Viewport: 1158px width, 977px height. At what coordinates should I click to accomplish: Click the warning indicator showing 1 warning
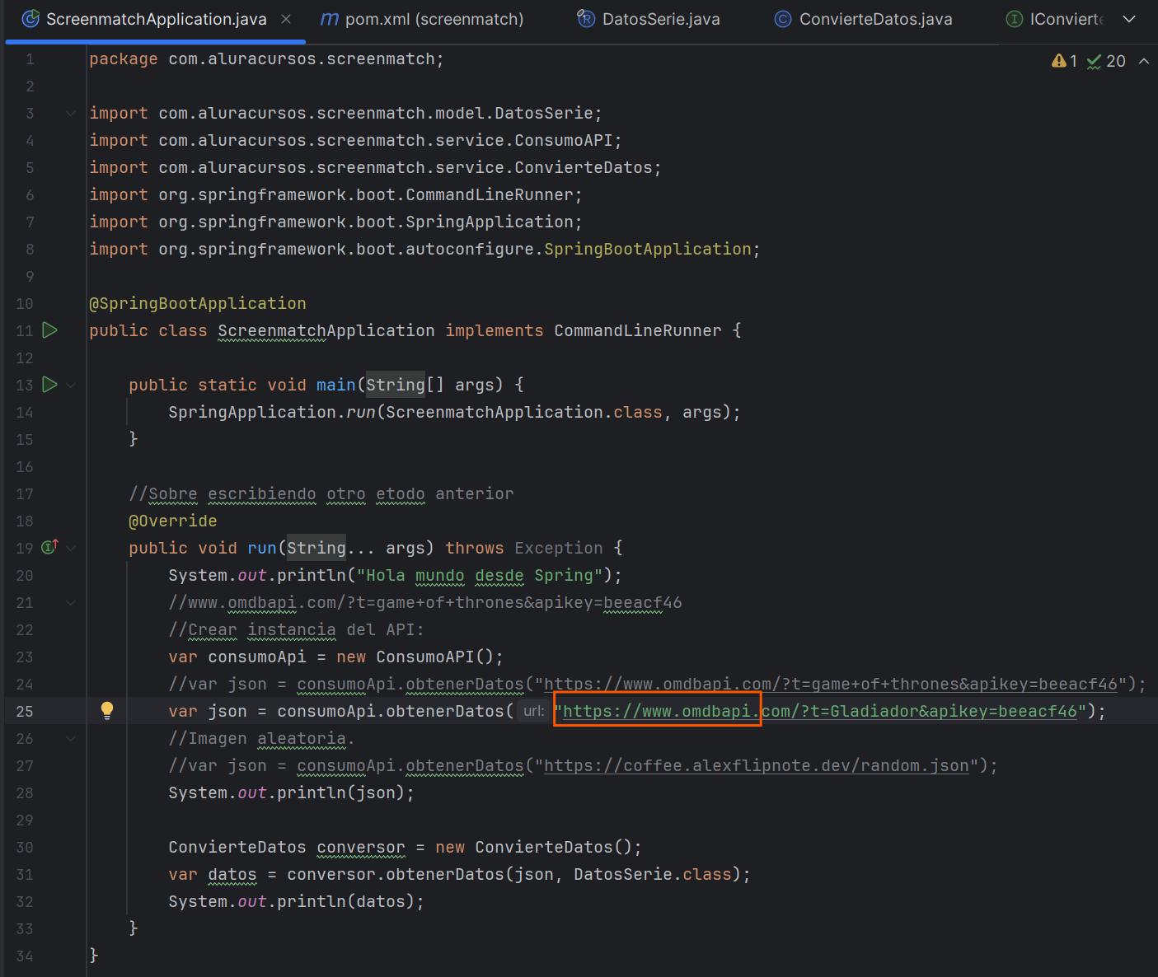coord(1064,61)
